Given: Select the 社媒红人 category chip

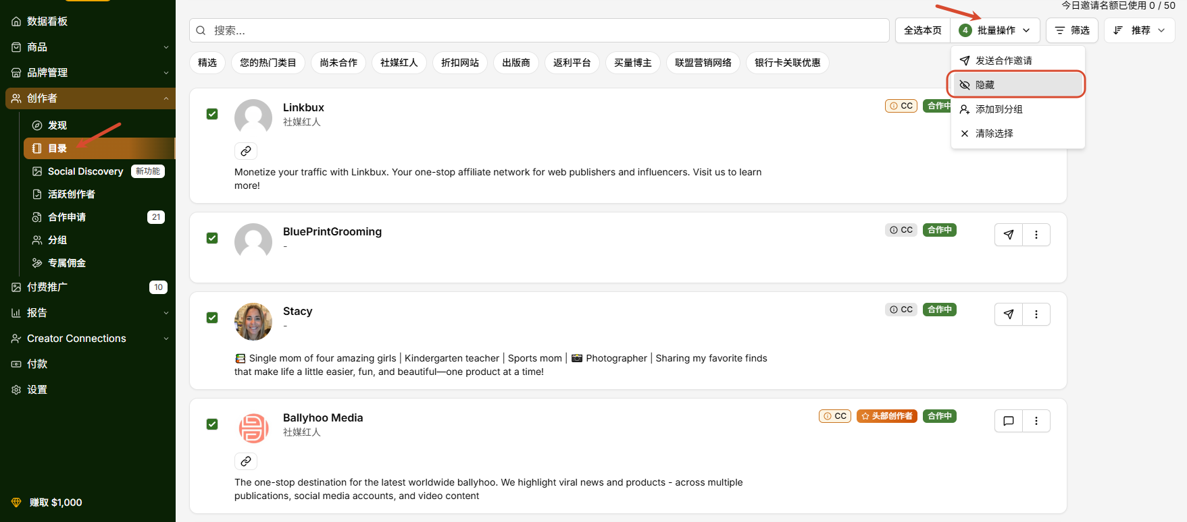Looking at the screenshot, I should [x=399, y=63].
